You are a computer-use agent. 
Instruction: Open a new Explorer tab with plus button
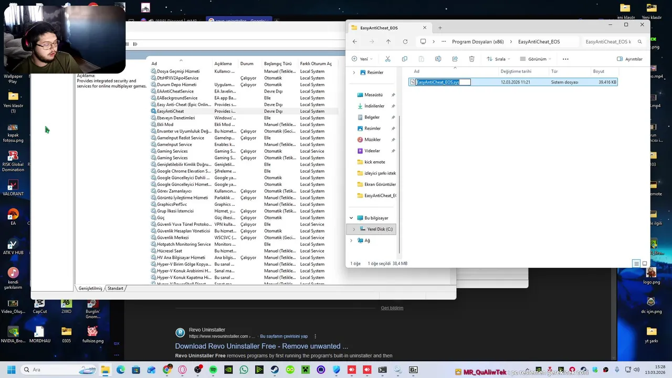point(440,28)
